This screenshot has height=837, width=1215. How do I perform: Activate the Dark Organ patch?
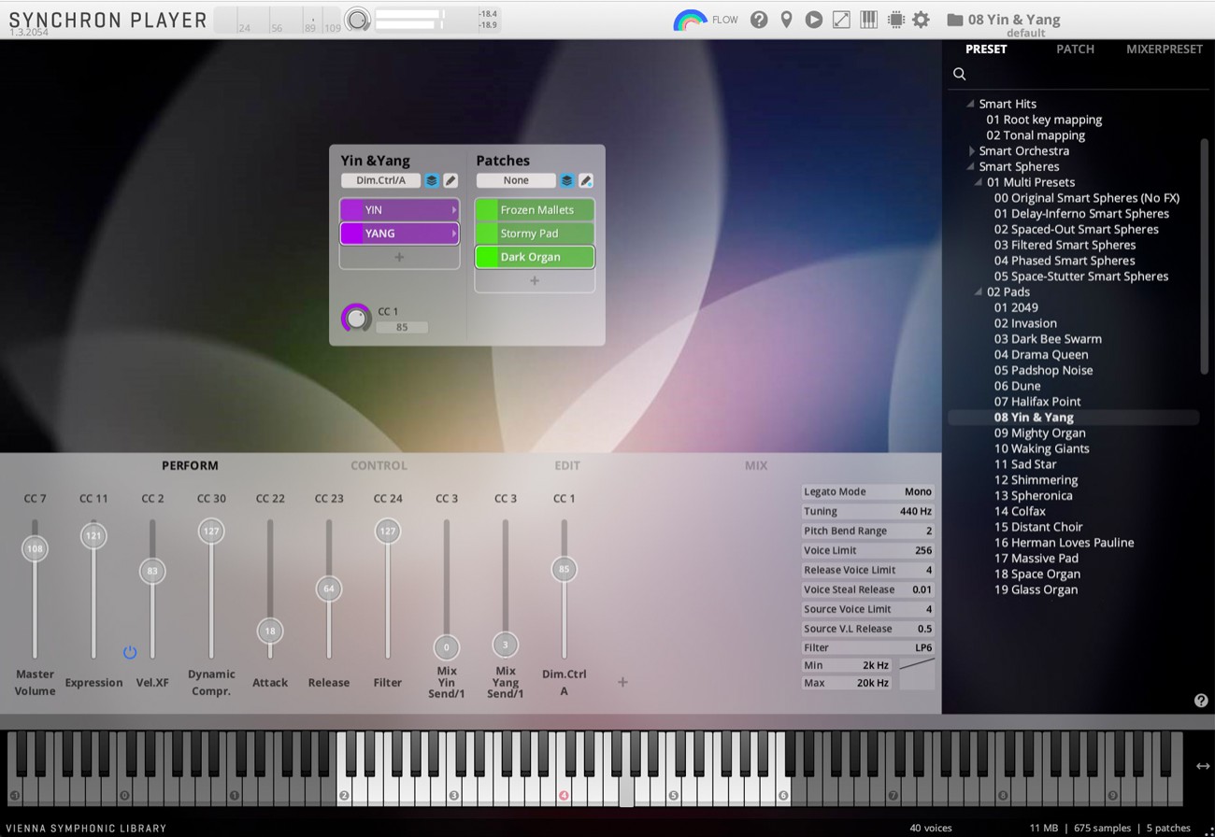click(x=535, y=257)
